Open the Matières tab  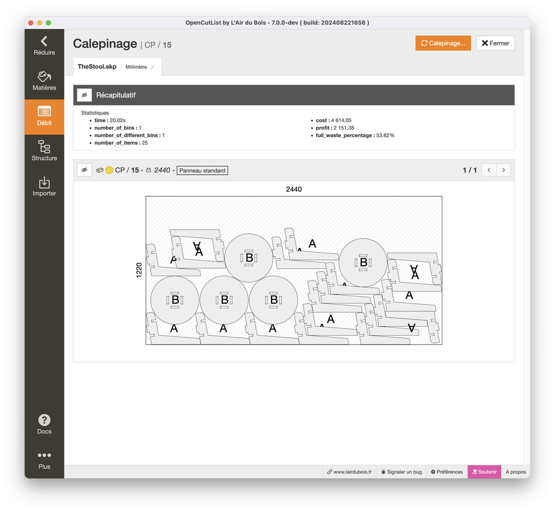[x=44, y=81]
